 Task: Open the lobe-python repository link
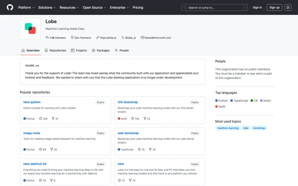tap(32, 102)
